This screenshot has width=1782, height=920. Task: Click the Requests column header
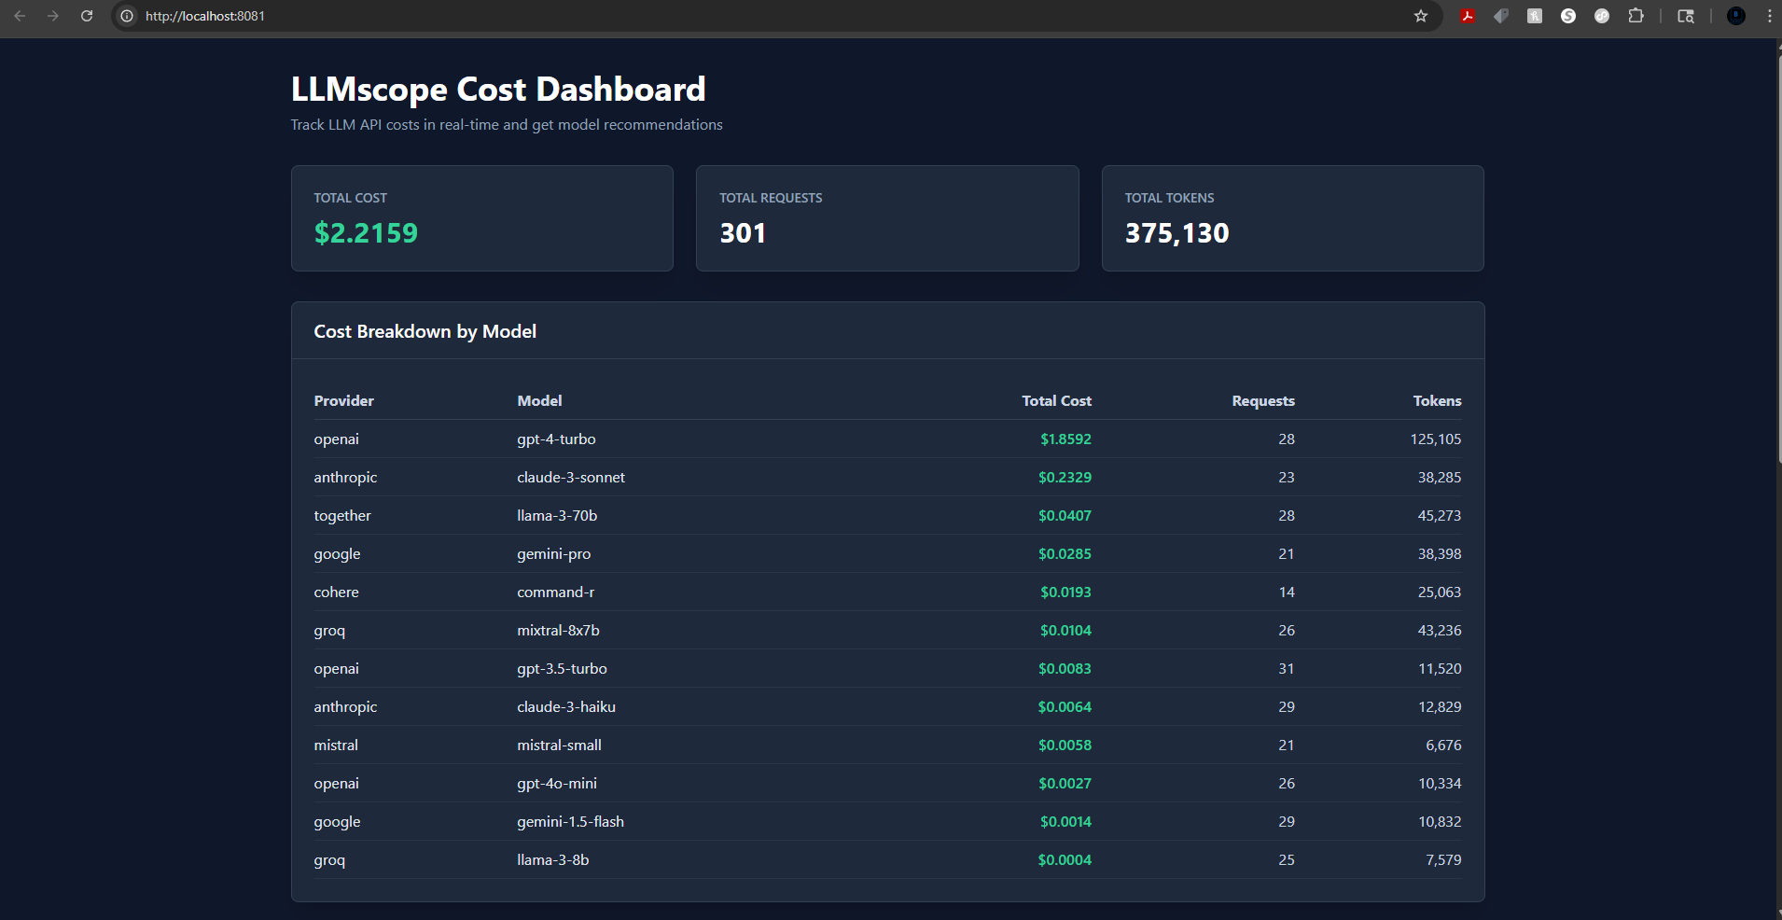[x=1263, y=400]
